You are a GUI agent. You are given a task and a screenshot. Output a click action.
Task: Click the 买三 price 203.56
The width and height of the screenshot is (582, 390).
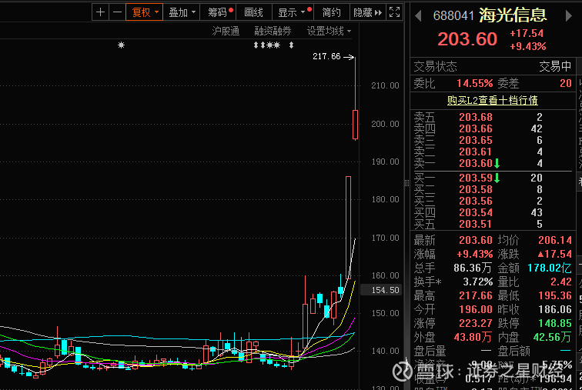point(476,201)
